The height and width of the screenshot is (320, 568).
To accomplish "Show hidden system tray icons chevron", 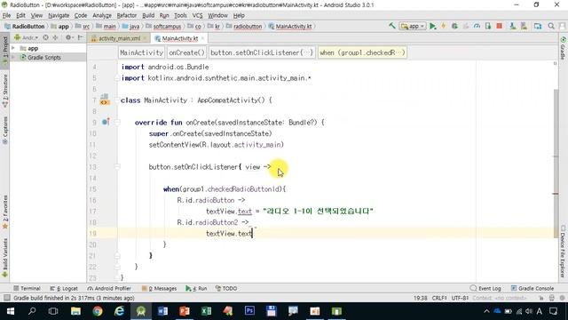I will [486, 311].
